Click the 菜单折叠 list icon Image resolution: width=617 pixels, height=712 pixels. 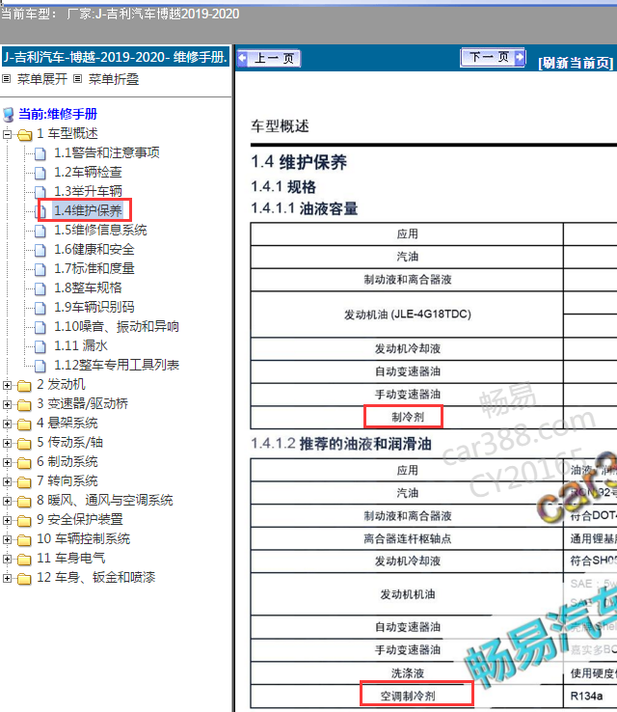(x=78, y=79)
